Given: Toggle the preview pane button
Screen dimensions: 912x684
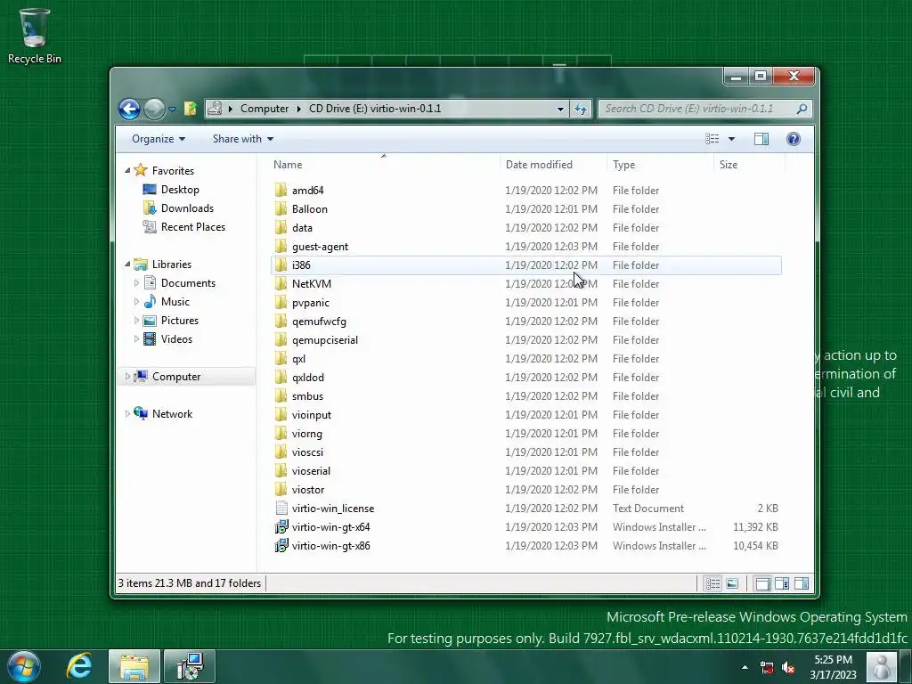Looking at the screenshot, I should [x=761, y=138].
